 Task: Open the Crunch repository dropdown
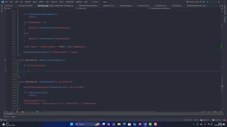click(217, 120)
